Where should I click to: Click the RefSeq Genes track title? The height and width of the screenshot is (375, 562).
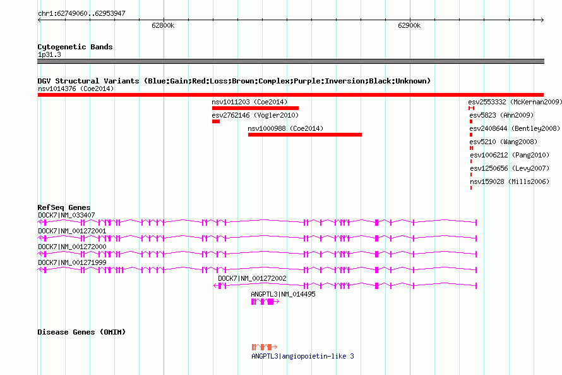point(64,207)
